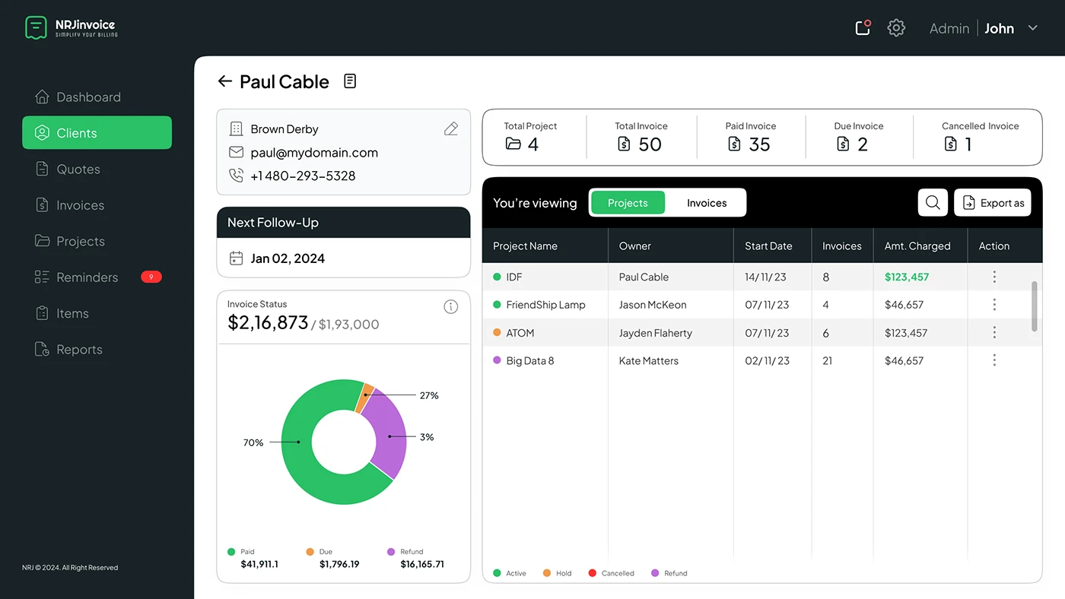The height and width of the screenshot is (599, 1065).
Task: Click the Hold status legend entry
Action: pos(558,573)
